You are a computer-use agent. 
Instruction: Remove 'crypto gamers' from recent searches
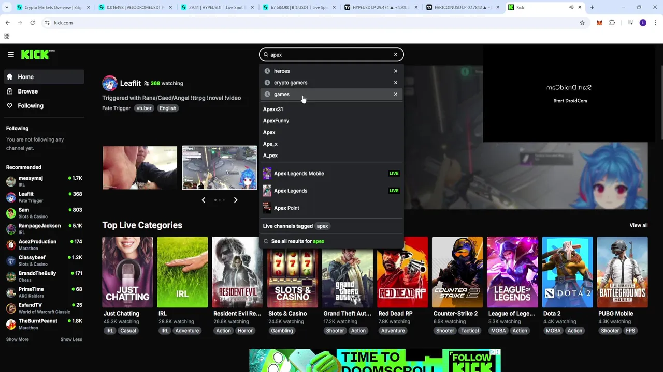pyautogui.click(x=395, y=83)
